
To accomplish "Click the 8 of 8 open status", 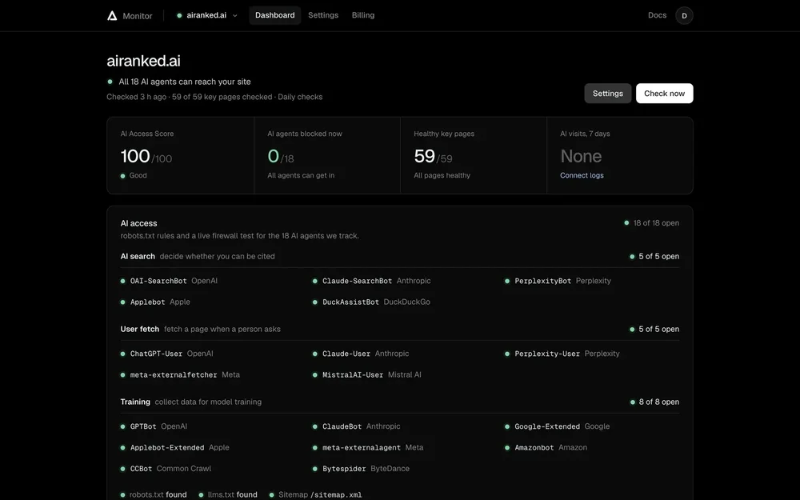I will (654, 402).
